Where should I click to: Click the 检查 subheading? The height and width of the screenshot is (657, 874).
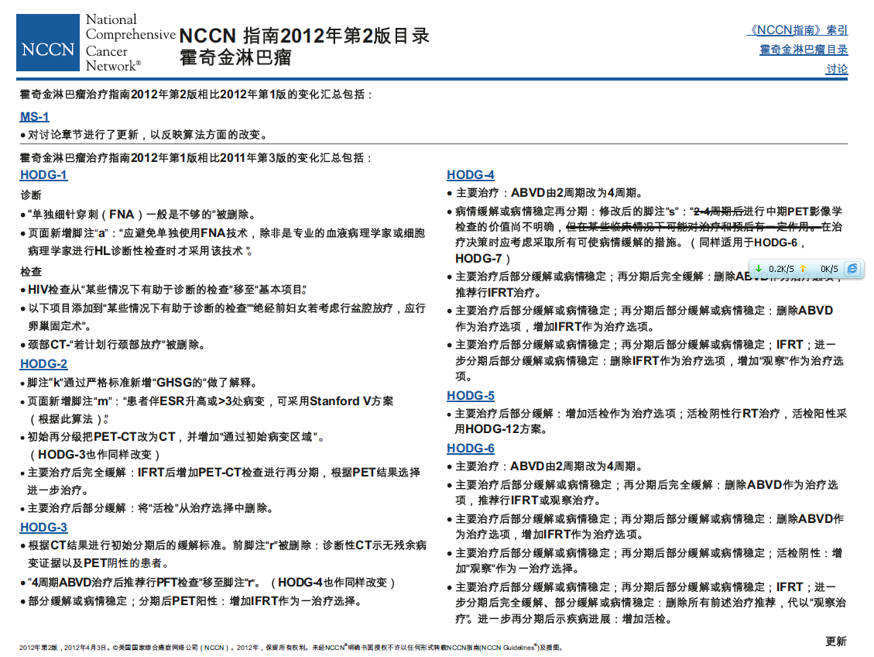click(31, 272)
